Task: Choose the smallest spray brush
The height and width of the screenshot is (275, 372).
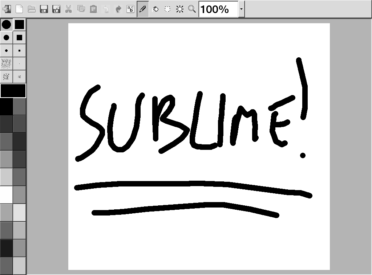Action: (20, 77)
